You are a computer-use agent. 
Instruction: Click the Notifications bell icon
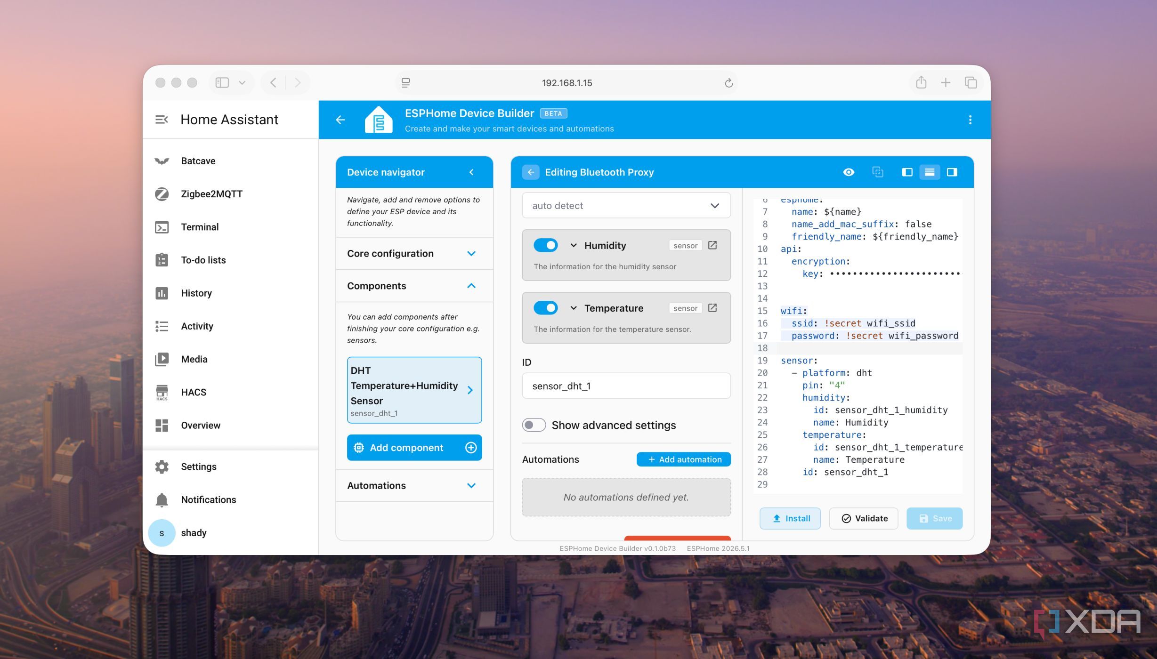click(x=162, y=499)
